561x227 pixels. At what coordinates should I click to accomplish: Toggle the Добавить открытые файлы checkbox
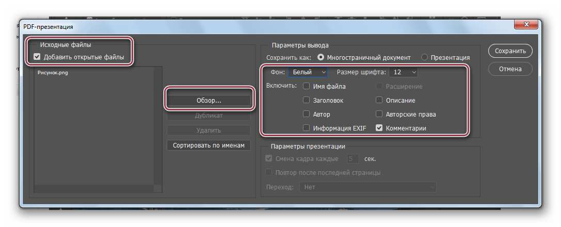pos(37,56)
